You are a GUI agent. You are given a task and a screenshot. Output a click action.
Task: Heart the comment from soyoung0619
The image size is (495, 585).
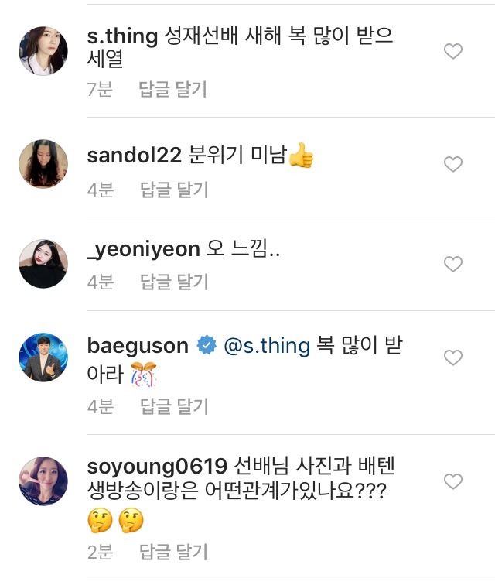click(x=452, y=482)
